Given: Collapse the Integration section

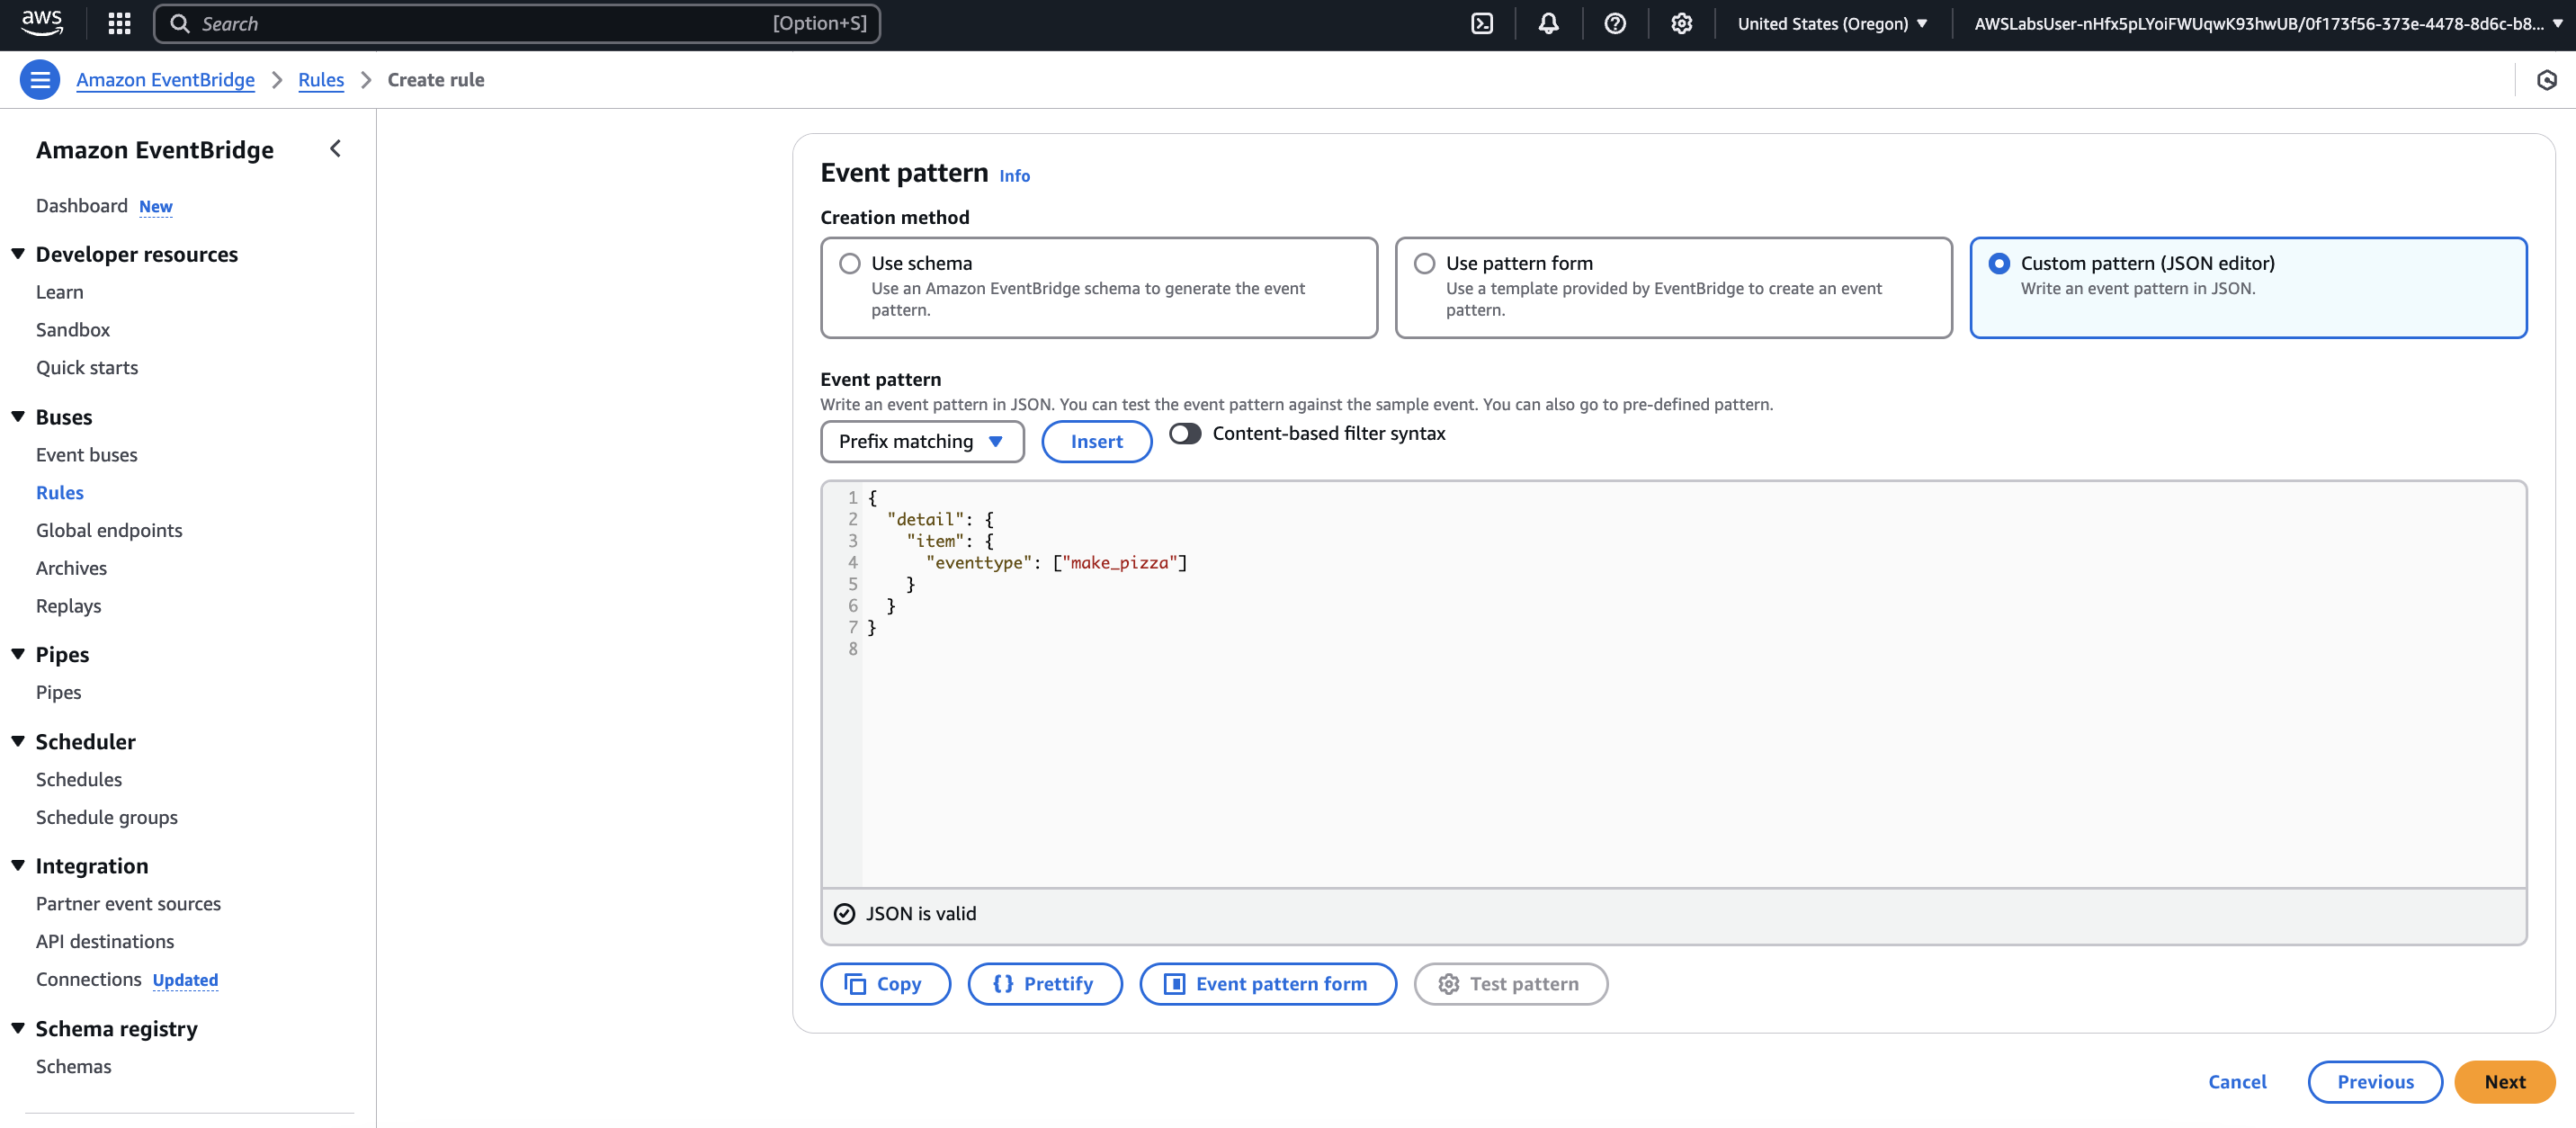Looking at the screenshot, I should coord(18,865).
